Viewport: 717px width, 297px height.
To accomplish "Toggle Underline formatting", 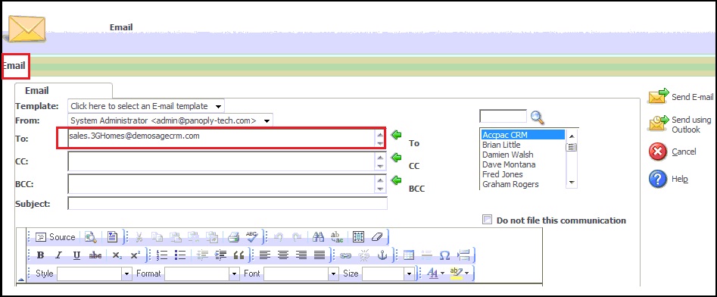I will pyautogui.click(x=76, y=255).
